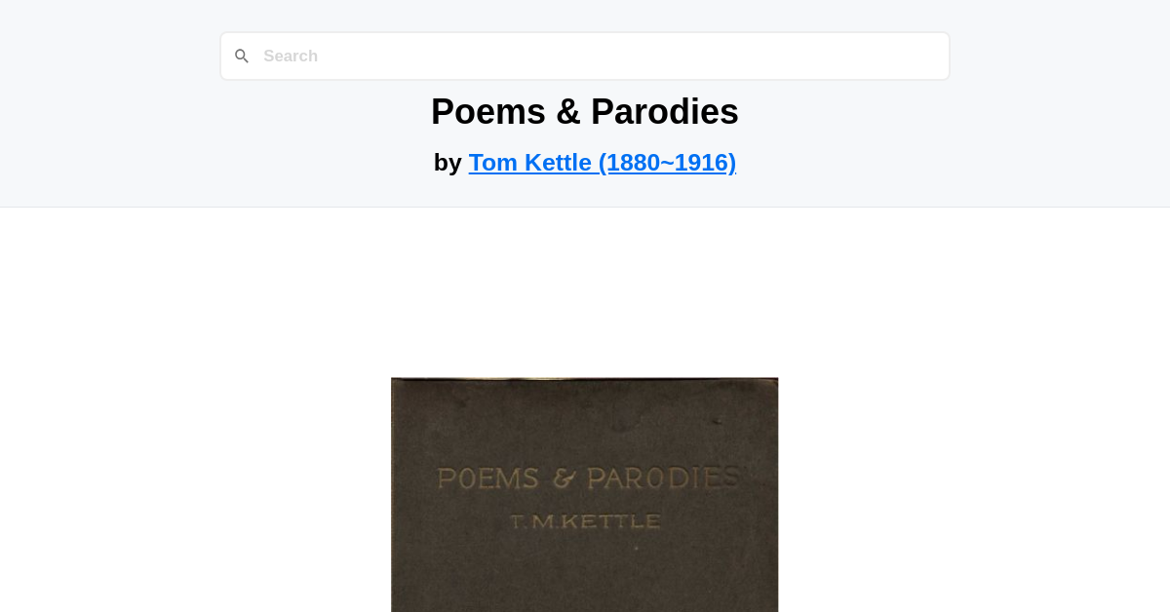Click the by label under the title

(x=448, y=162)
